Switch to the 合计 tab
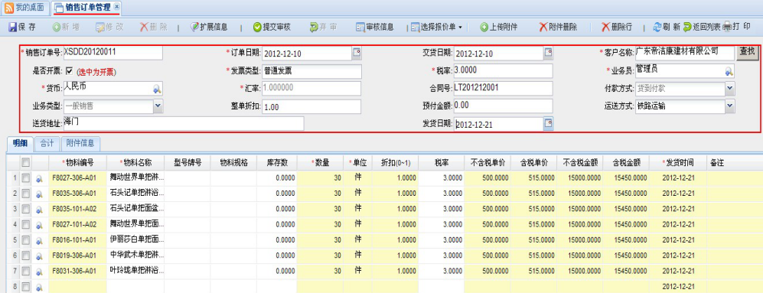 click(47, 143)
